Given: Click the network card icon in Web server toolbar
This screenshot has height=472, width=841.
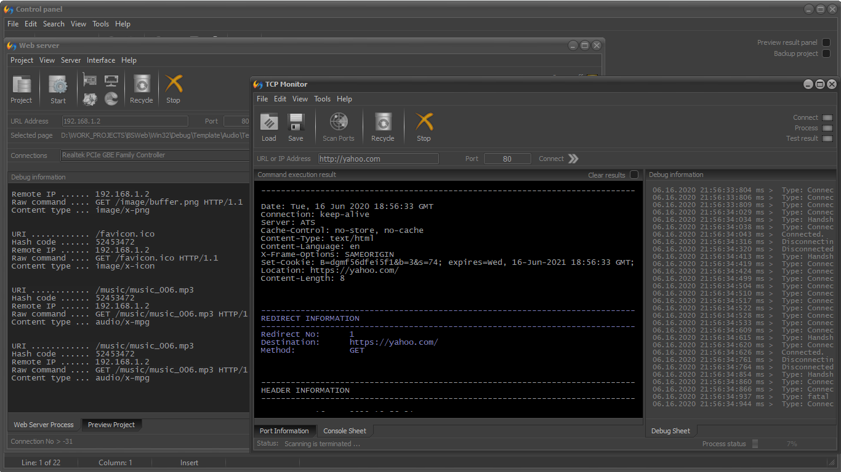Looking at the screenshot, I should [x=90, y=81].
